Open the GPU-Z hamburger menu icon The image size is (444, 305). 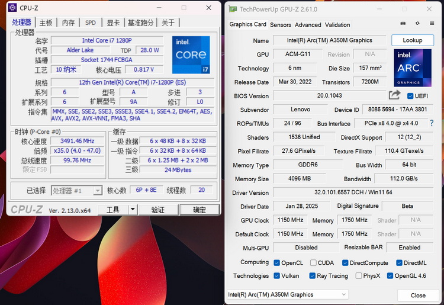432,24
